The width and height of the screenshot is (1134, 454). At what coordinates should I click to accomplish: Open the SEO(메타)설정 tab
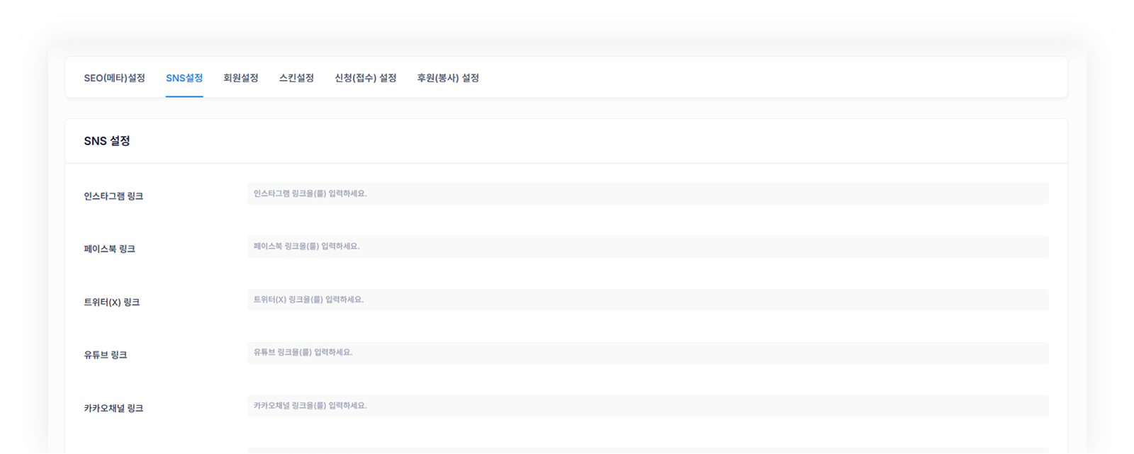[x=114, y=78]
